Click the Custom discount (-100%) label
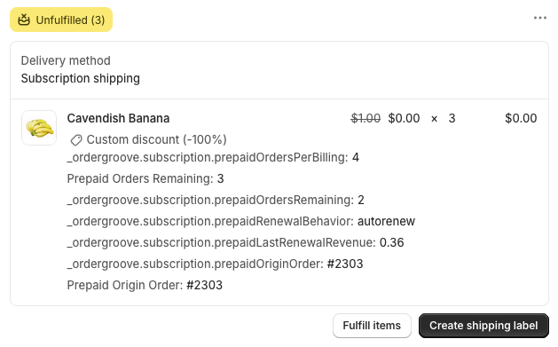558x347 pixels. click(x=157, y=139)
